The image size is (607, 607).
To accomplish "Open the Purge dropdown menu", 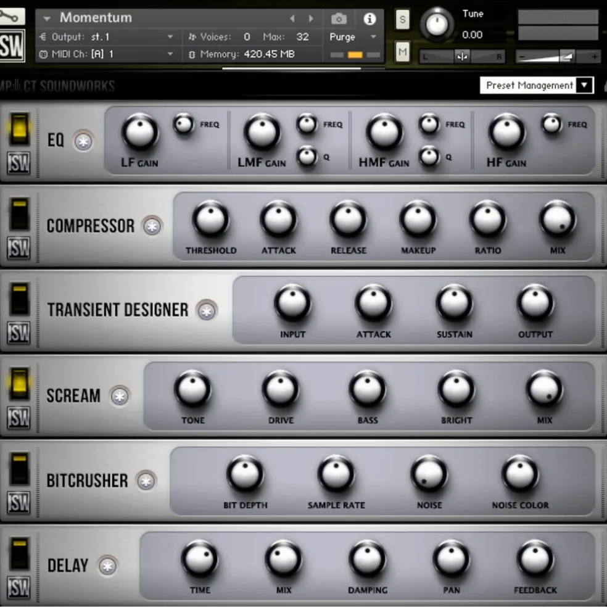I will [373, 37].
